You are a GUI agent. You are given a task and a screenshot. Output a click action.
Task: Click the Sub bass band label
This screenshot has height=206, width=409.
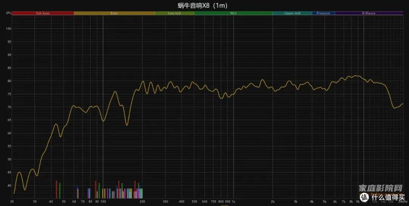[x=43, y=13]
